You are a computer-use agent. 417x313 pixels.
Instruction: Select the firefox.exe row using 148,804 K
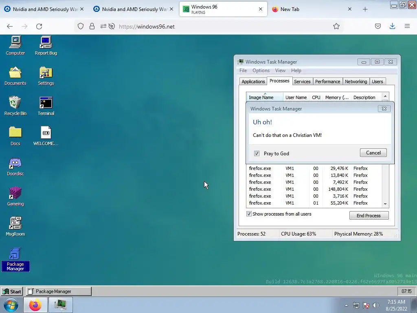pos(314,189)
